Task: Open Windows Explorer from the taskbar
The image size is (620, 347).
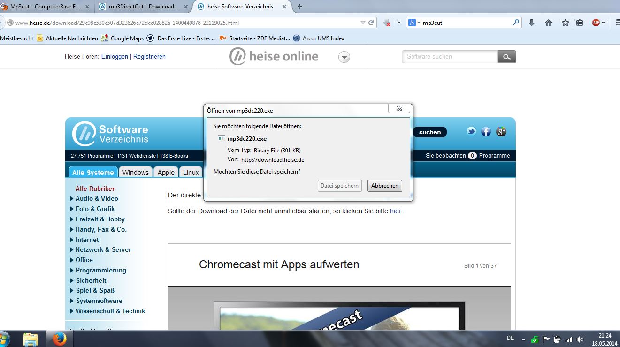Action: tap(31, 339)
